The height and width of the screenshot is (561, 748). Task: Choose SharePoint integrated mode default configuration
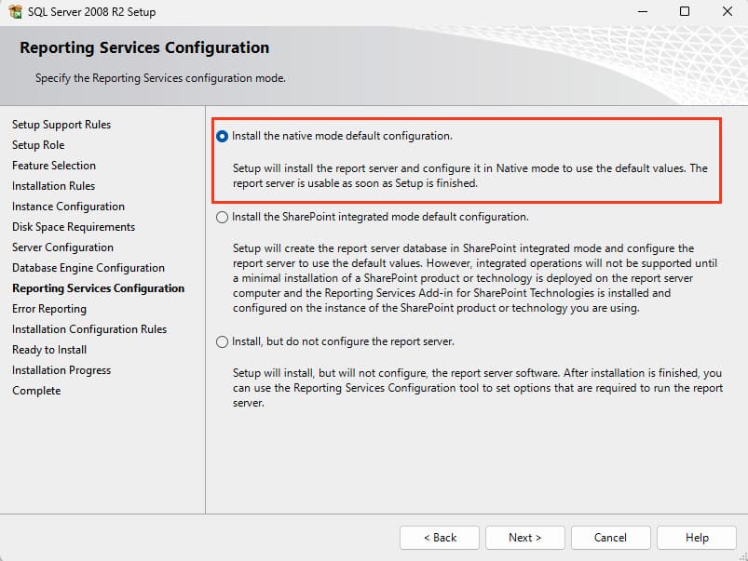coord(222,218)
